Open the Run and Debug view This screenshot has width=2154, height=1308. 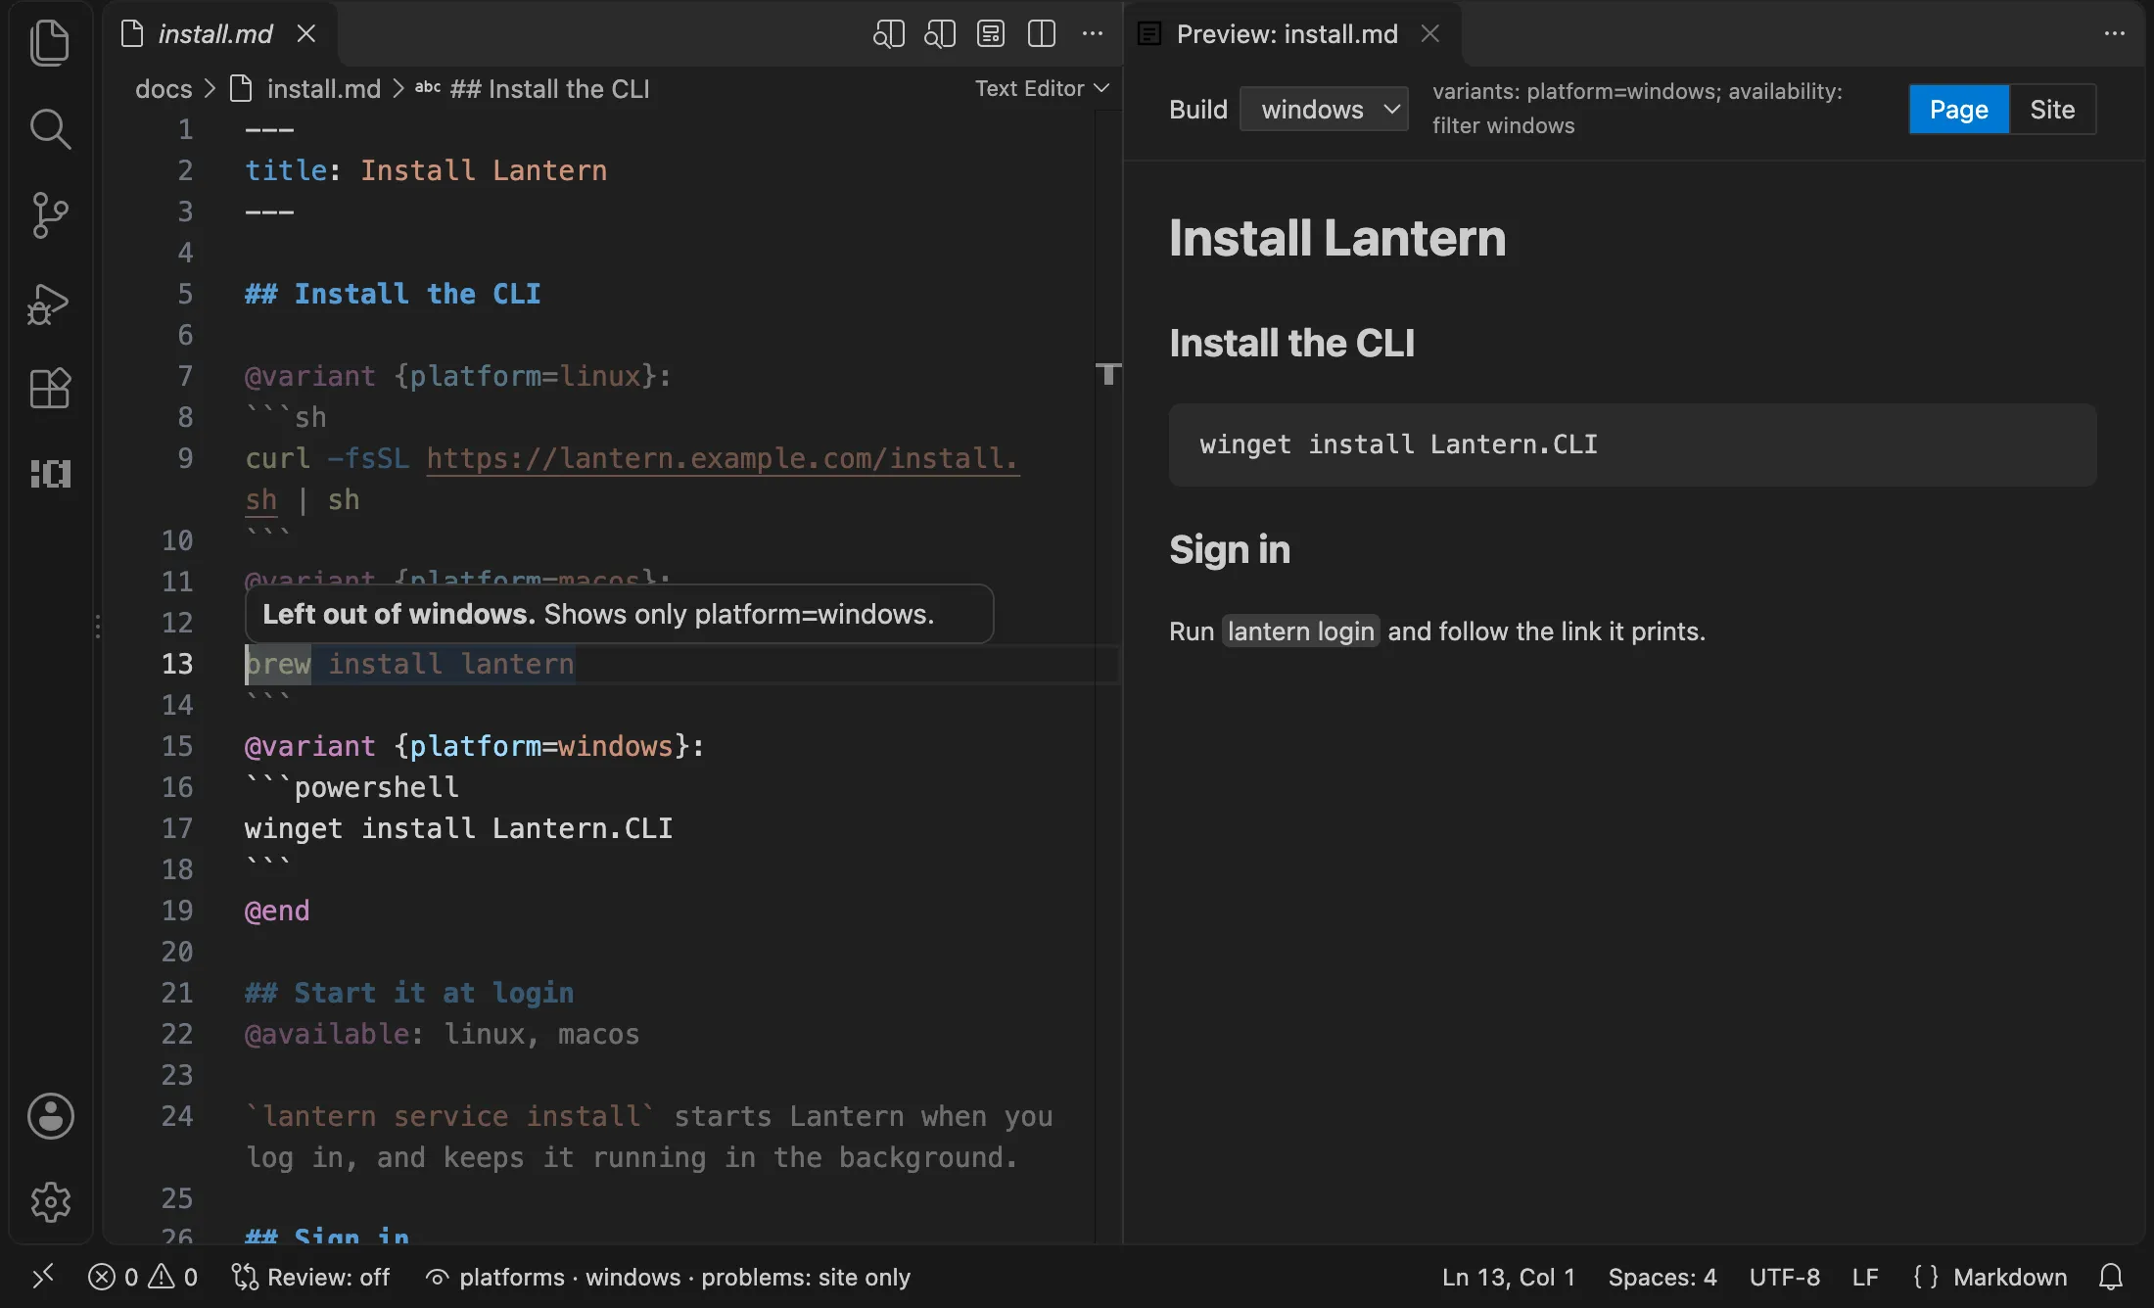50,303
